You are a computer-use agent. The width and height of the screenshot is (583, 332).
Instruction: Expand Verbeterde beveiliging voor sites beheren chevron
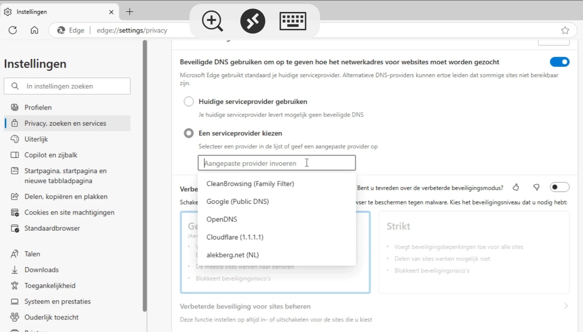[x=566, y=306]
